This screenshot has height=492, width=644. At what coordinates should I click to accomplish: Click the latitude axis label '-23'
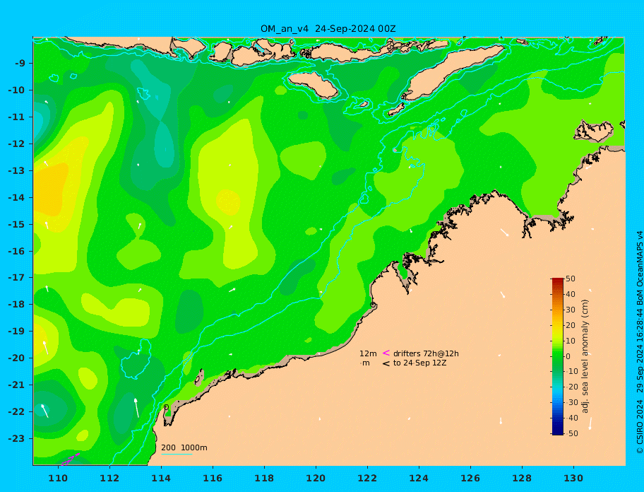click(16, 438)
